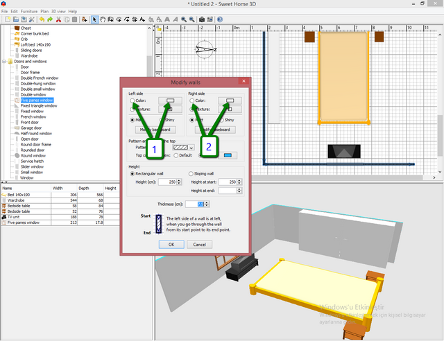Open the wall pattern dropdown
The height and width of the screenshot is (341, 444).
tap(184, 148)
